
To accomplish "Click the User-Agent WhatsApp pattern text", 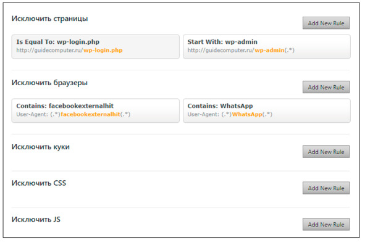I will coord(230,114).
